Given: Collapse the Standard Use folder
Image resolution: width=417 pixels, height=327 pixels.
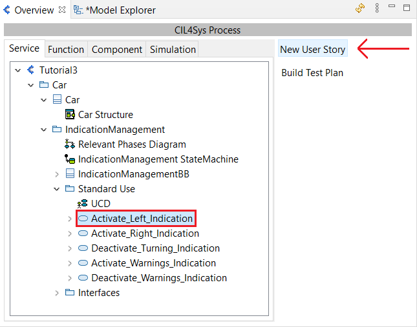Looking at the screenshot, I should click(57, 189).
